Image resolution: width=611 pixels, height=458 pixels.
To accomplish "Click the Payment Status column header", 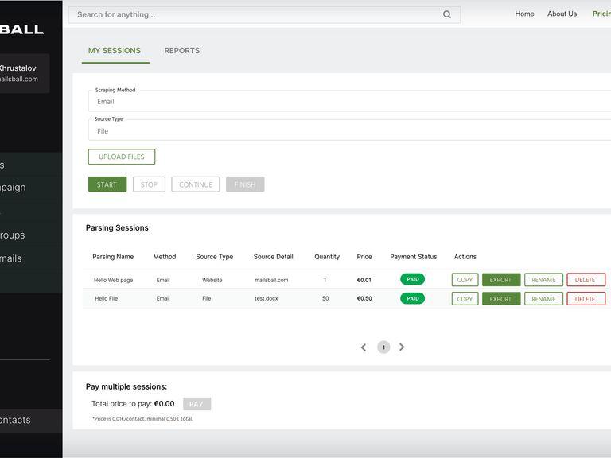I will coord(414,257).
